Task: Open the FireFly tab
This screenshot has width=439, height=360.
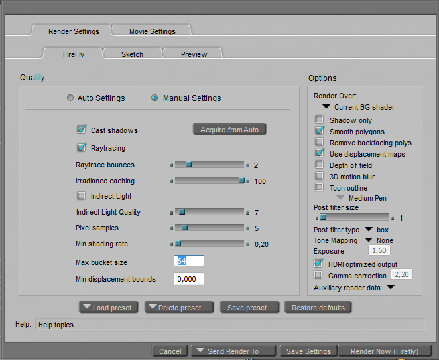Action: 74,54
